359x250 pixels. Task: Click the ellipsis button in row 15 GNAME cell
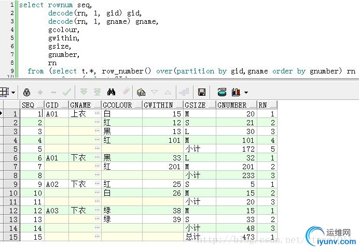98,237
